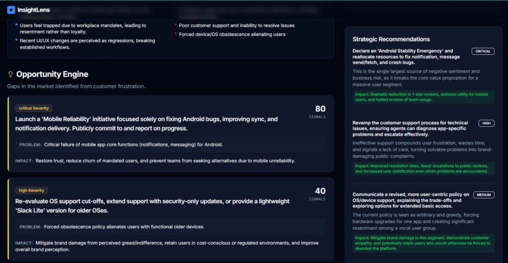Click the green impact box about customer empathy

point(424,243)
